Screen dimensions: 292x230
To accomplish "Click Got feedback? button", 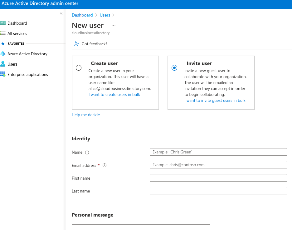I will [91, 44].
